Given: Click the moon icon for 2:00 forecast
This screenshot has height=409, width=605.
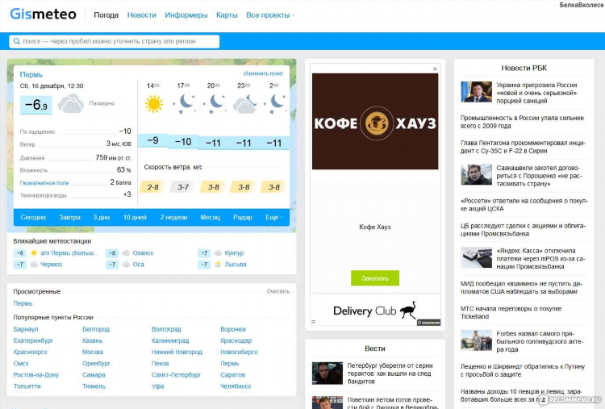Looking at the screenshot, I should coord(275,103).
